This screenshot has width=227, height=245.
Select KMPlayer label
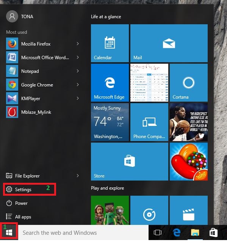[31, 99]
